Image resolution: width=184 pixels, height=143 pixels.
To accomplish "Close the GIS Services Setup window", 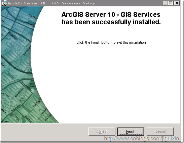I will click(x=177, y=3).
